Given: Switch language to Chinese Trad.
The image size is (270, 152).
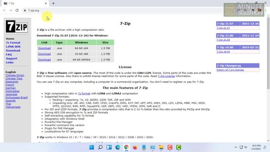Looking at the screenshot, I should [14, 79].
